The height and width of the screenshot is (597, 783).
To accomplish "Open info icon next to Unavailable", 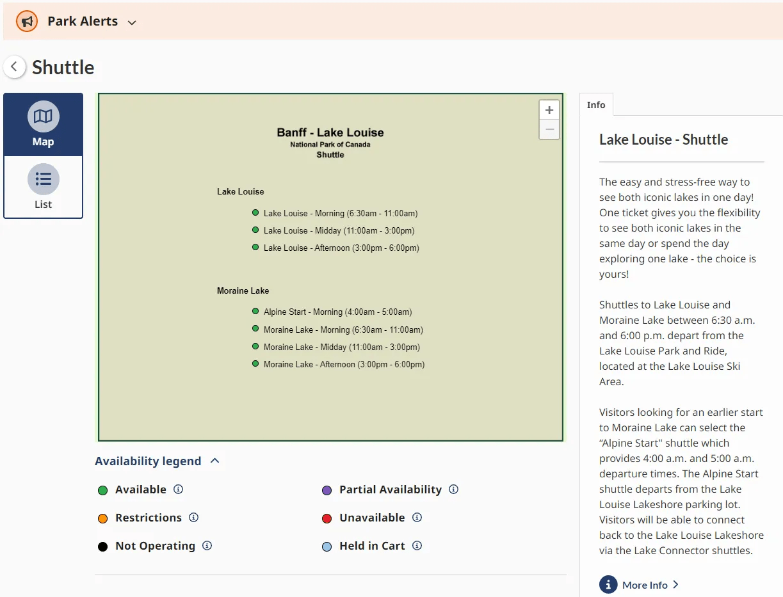I will [x=417, y=517].
